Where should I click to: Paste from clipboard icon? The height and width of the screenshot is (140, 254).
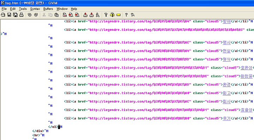pos(56,15)
